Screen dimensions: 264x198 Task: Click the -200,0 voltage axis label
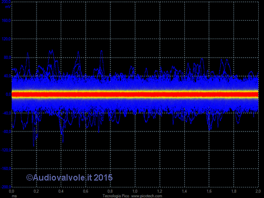pyautogui.click(x=6, y=187)
